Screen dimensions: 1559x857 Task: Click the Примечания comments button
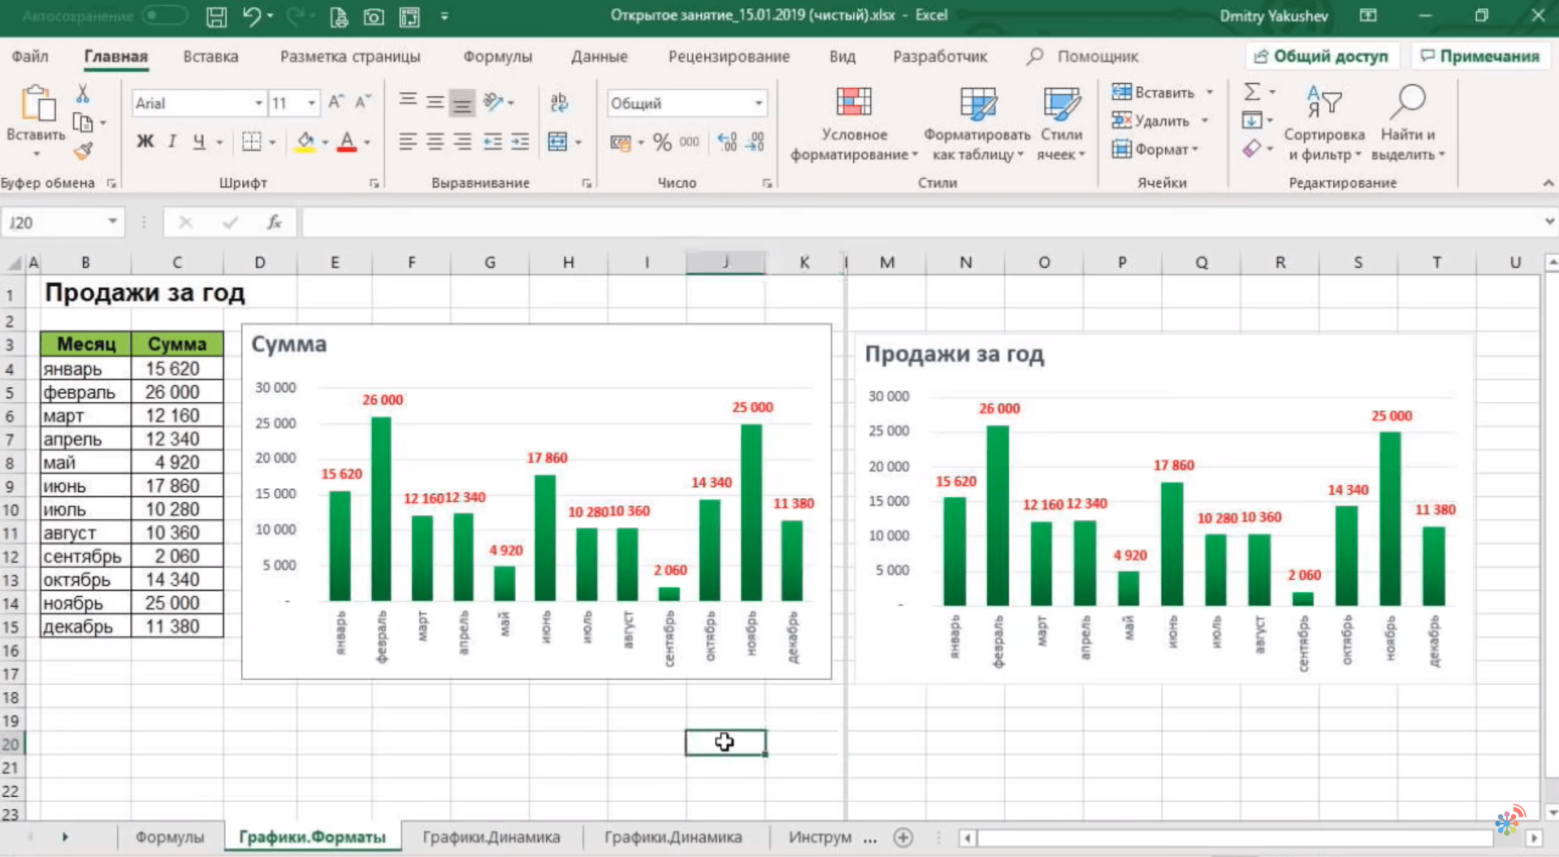click(1479, 56)
